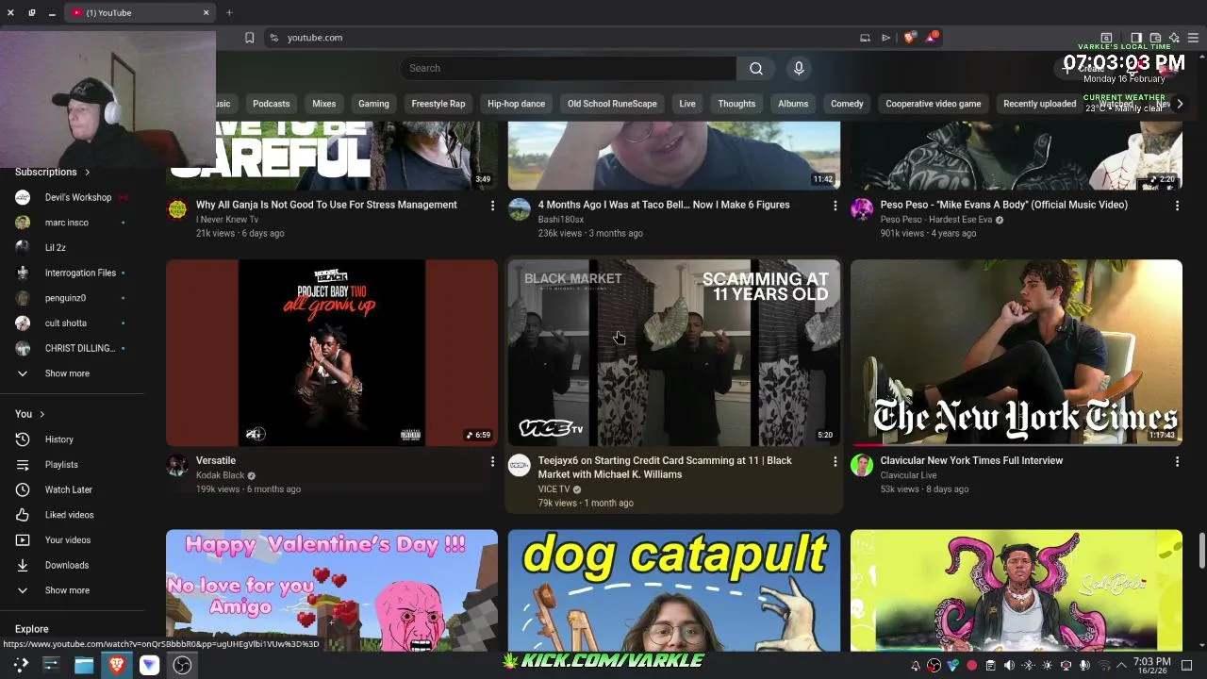
Task: Select the Recently uploaded chip
Action: pos(1039,104)
